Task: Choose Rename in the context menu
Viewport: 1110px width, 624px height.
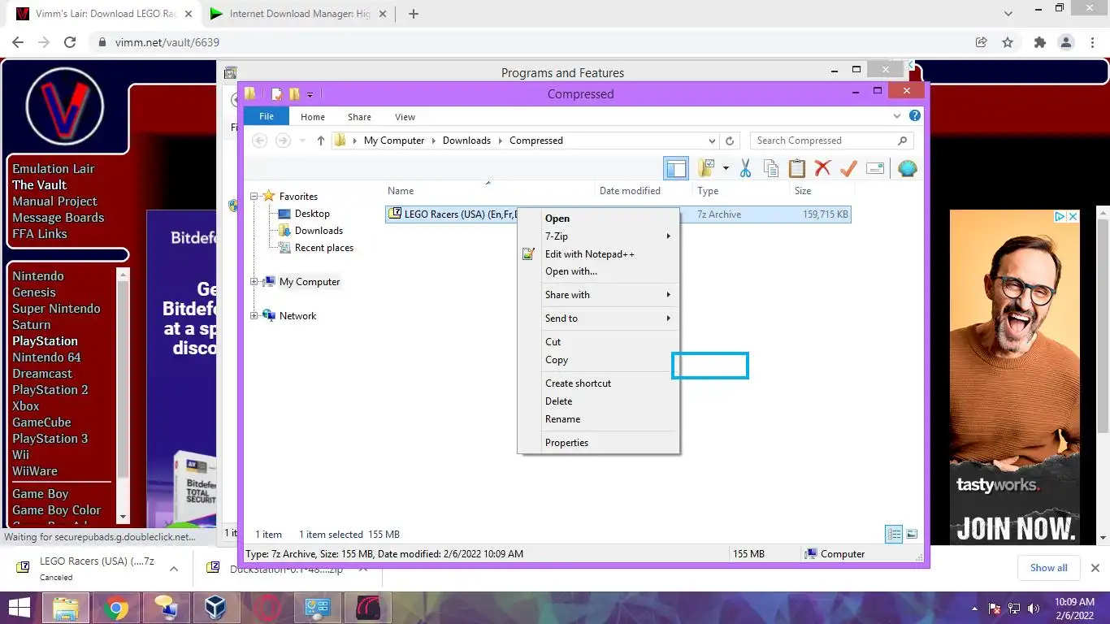Action: click(598, 419)
